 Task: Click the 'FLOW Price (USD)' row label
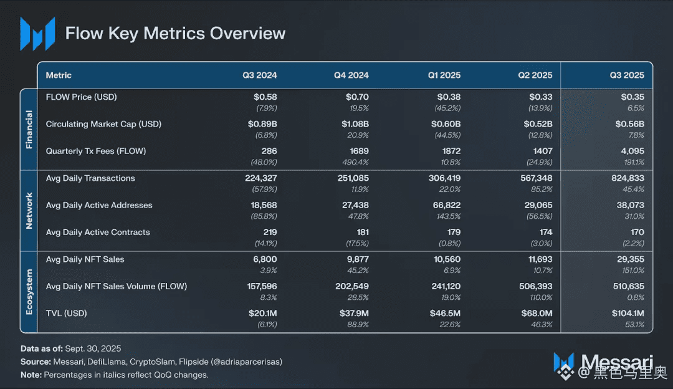point(81,97)
